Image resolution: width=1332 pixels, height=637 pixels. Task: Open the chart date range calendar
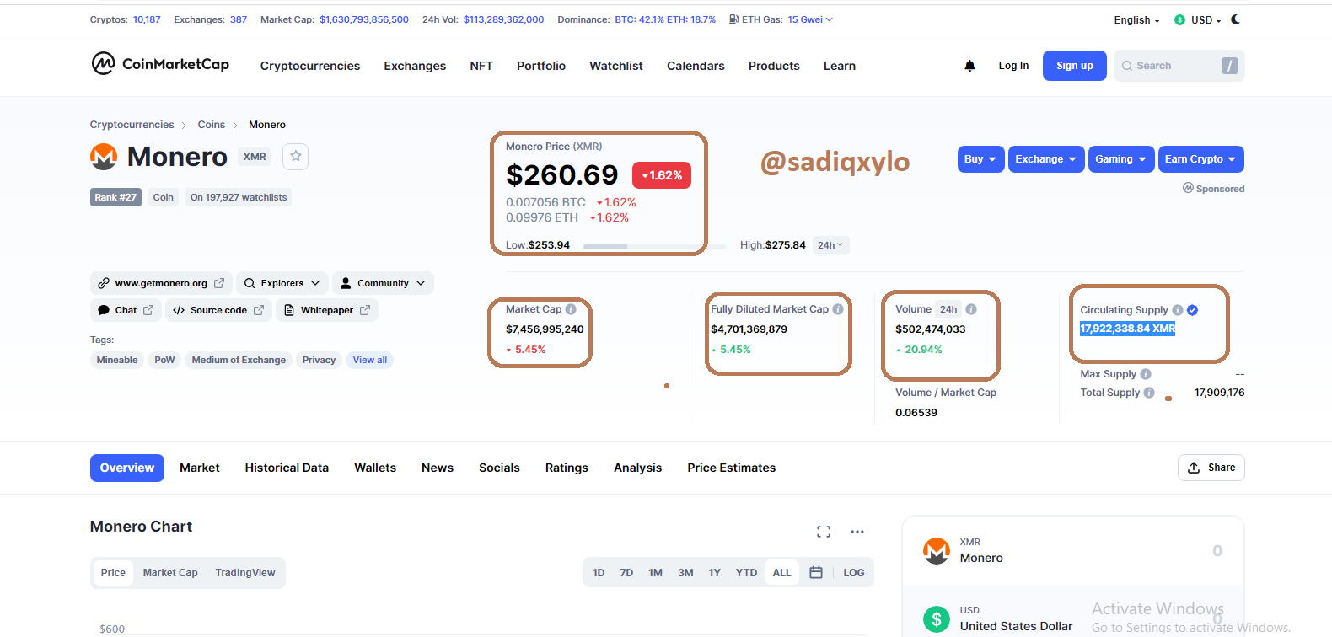pyautogui.click(x=816, y=573)
